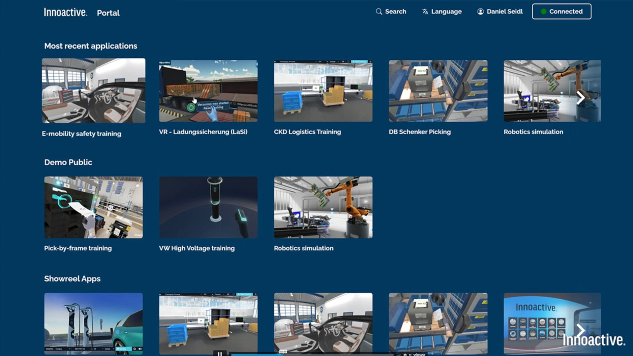Screen dimensions: 633x356
Task: Open the Portal home link
Action: click(108, 13)
